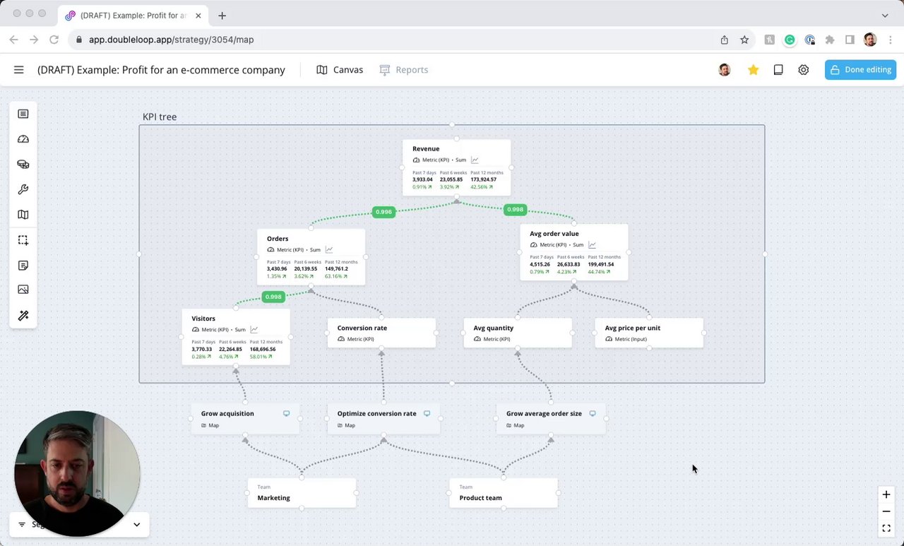
Task: Open the Orders card chart icon
Action: [x=329, y=250]
